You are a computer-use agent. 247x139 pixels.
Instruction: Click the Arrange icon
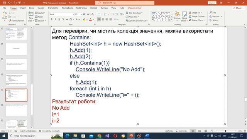(177, 16)
